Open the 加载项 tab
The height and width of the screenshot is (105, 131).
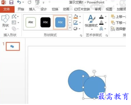[x=121, y=9]
